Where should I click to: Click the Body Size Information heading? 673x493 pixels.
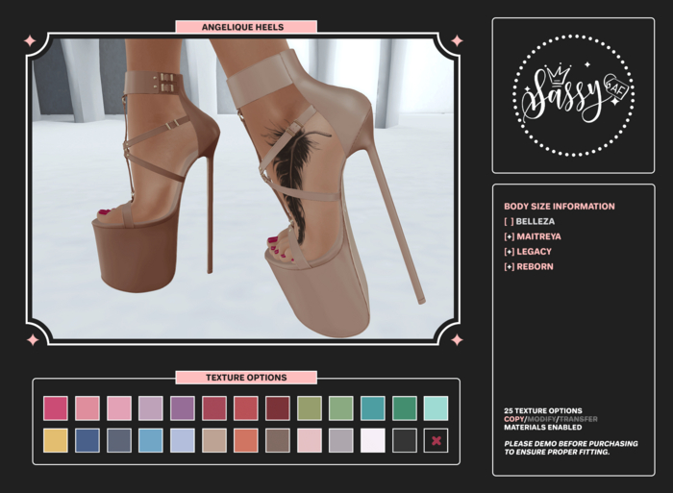click(560, 207)
